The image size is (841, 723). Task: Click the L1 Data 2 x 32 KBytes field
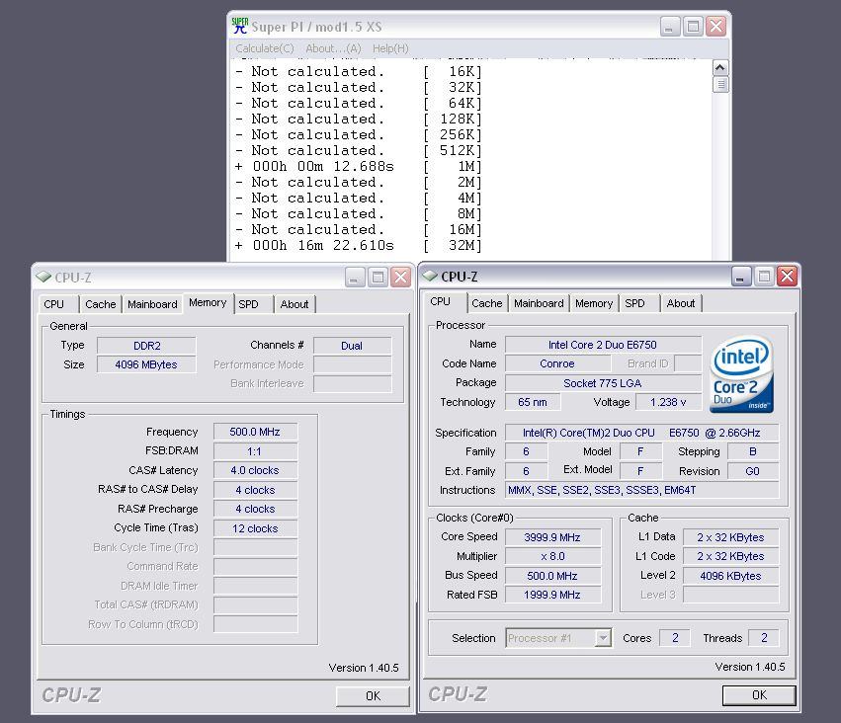(730, 537)
